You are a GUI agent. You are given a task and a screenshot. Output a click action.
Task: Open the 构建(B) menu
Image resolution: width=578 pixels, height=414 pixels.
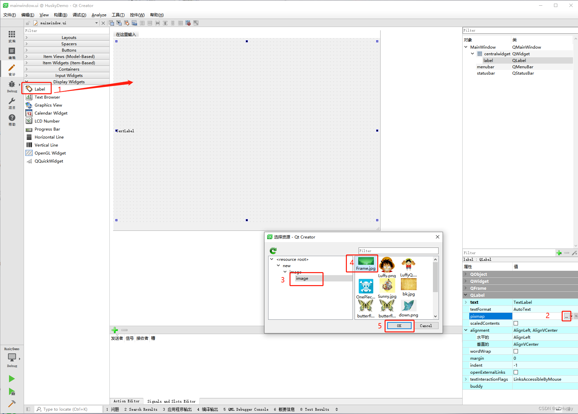[x=60, y=15]
